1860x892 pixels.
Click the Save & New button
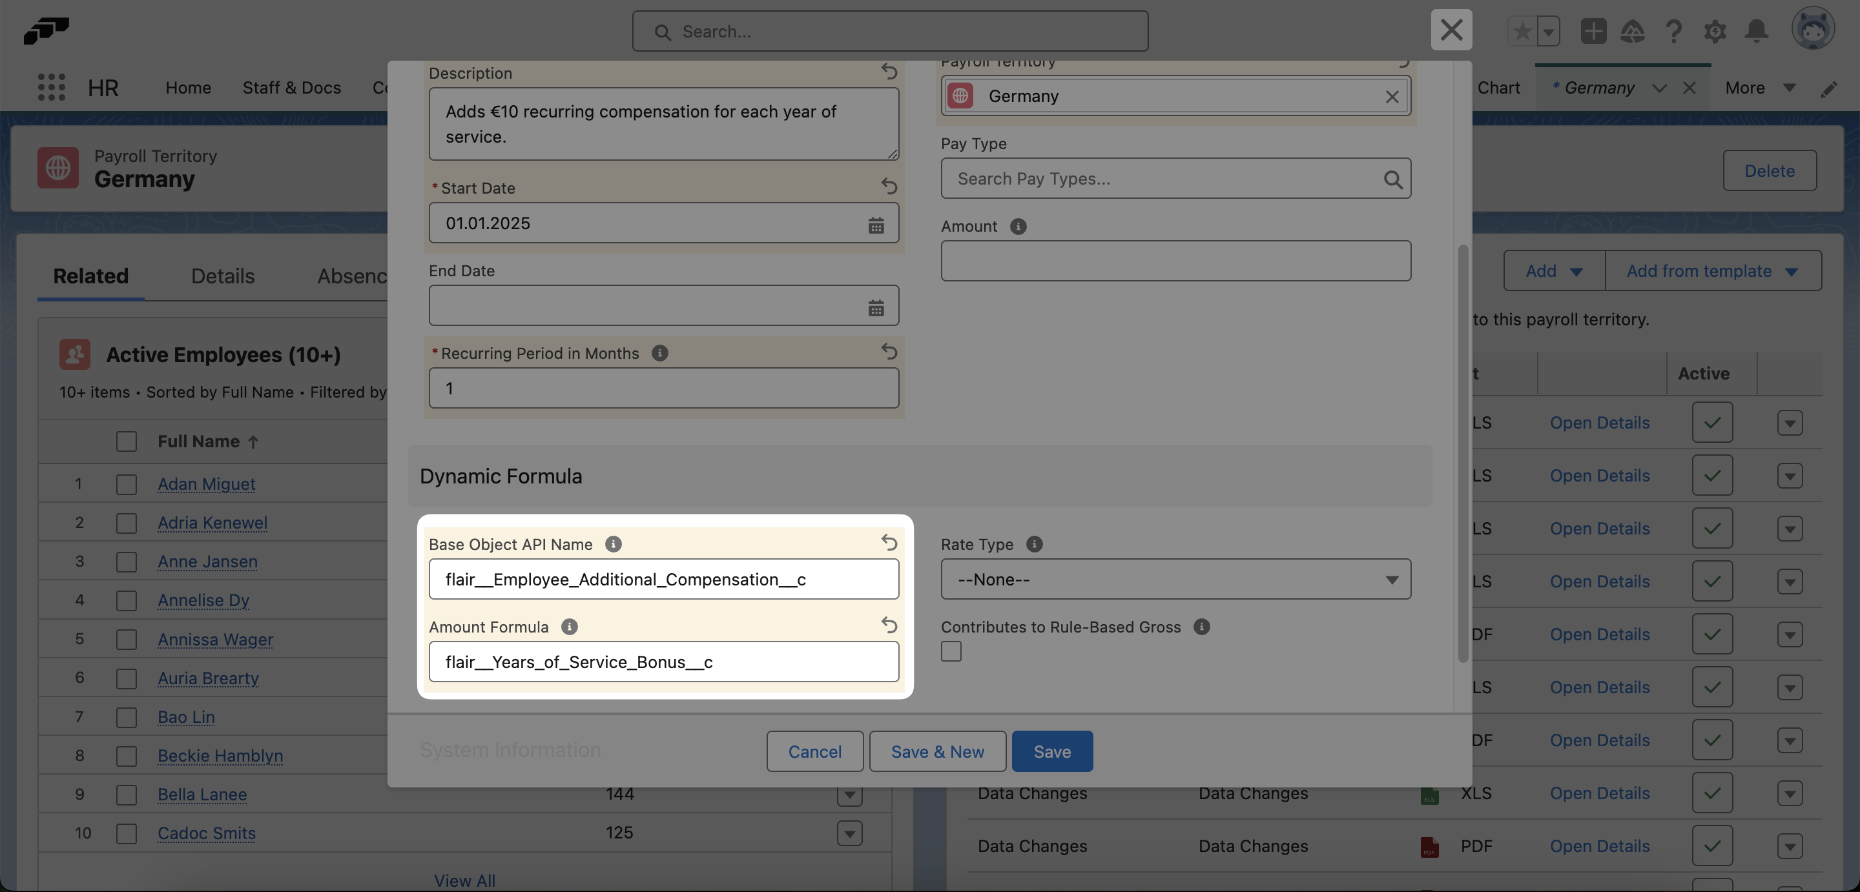[936, 751]
